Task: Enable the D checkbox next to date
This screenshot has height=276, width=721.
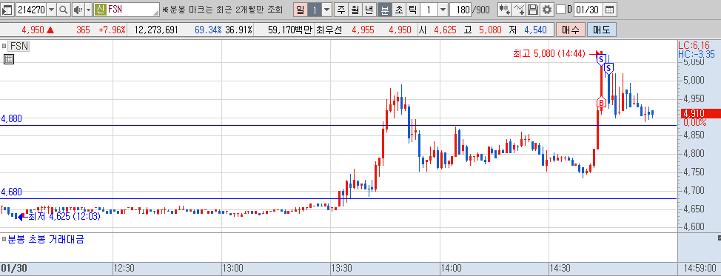Action: [560, 9]
